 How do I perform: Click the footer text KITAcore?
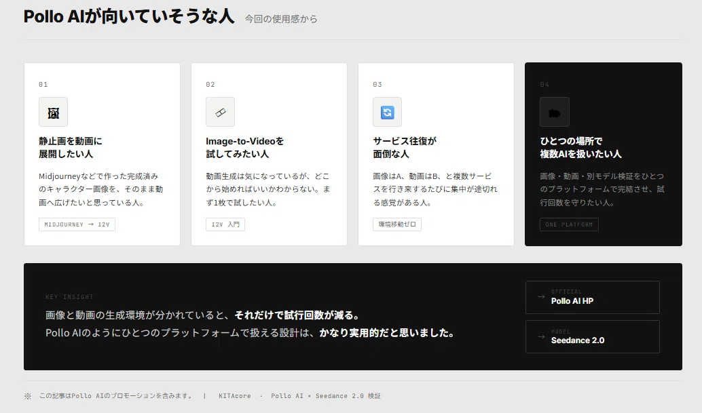click(x=235, y=396)
